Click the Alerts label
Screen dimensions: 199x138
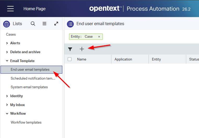15,43
